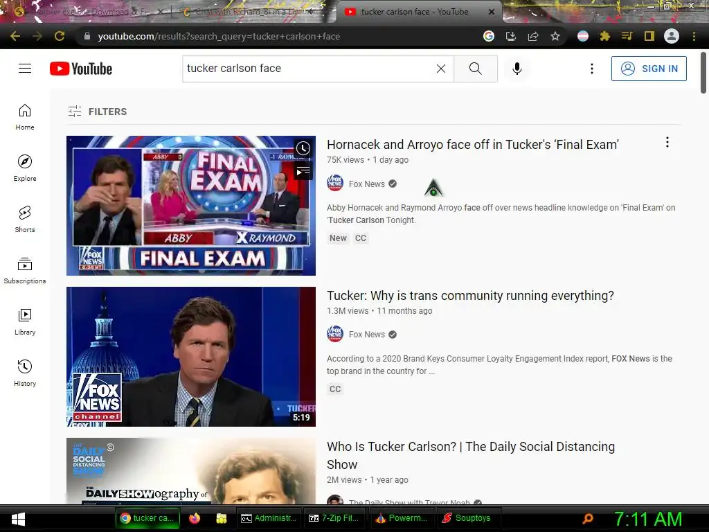Open Who Is Tucker Carlson video title
The image size is (709, 532).
coord(471,455)
